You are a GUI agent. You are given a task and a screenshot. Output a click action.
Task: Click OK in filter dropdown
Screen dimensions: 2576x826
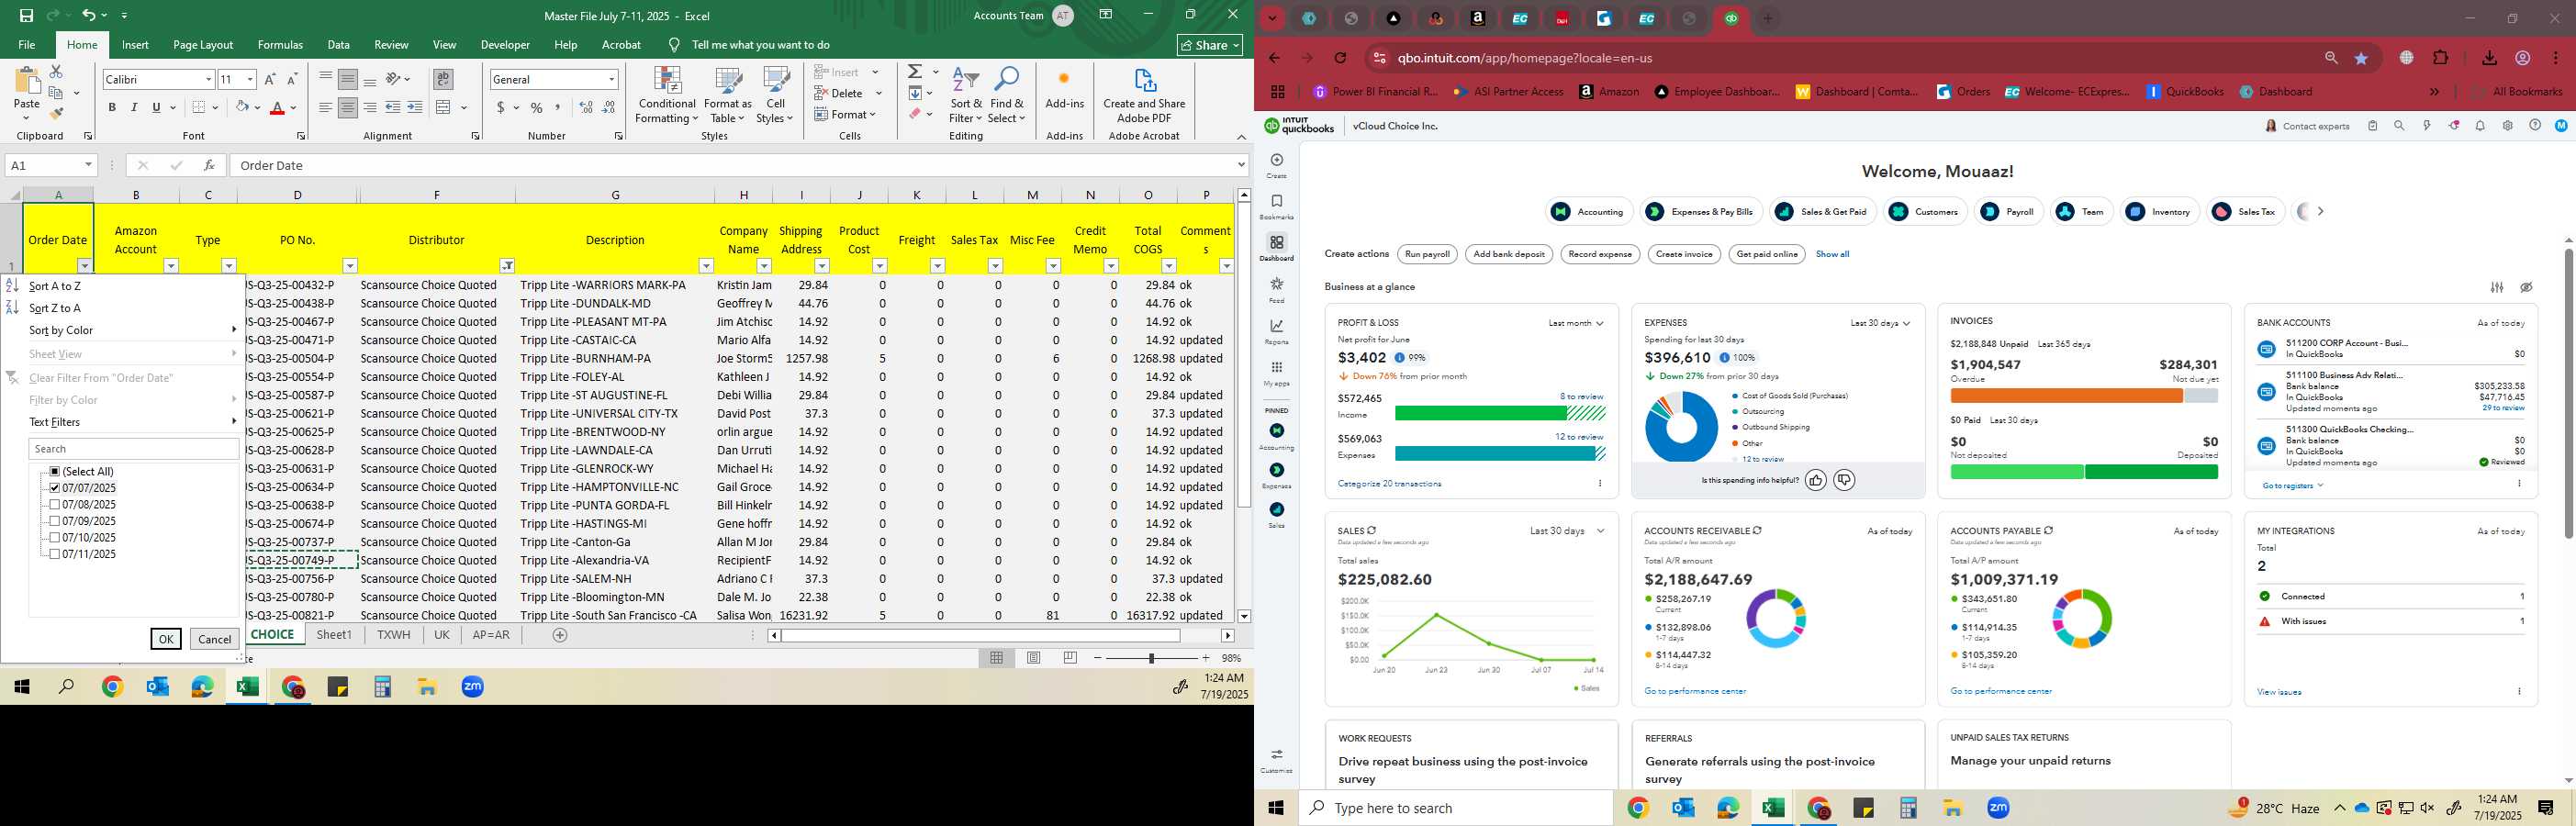(x=166, y=639)
